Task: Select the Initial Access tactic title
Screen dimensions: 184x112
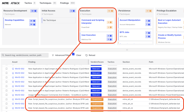Action: (x=48, y=11)
